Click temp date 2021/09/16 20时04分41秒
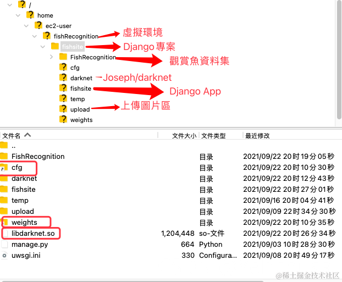This screenshot has height=282, width=342. point(289,200)
